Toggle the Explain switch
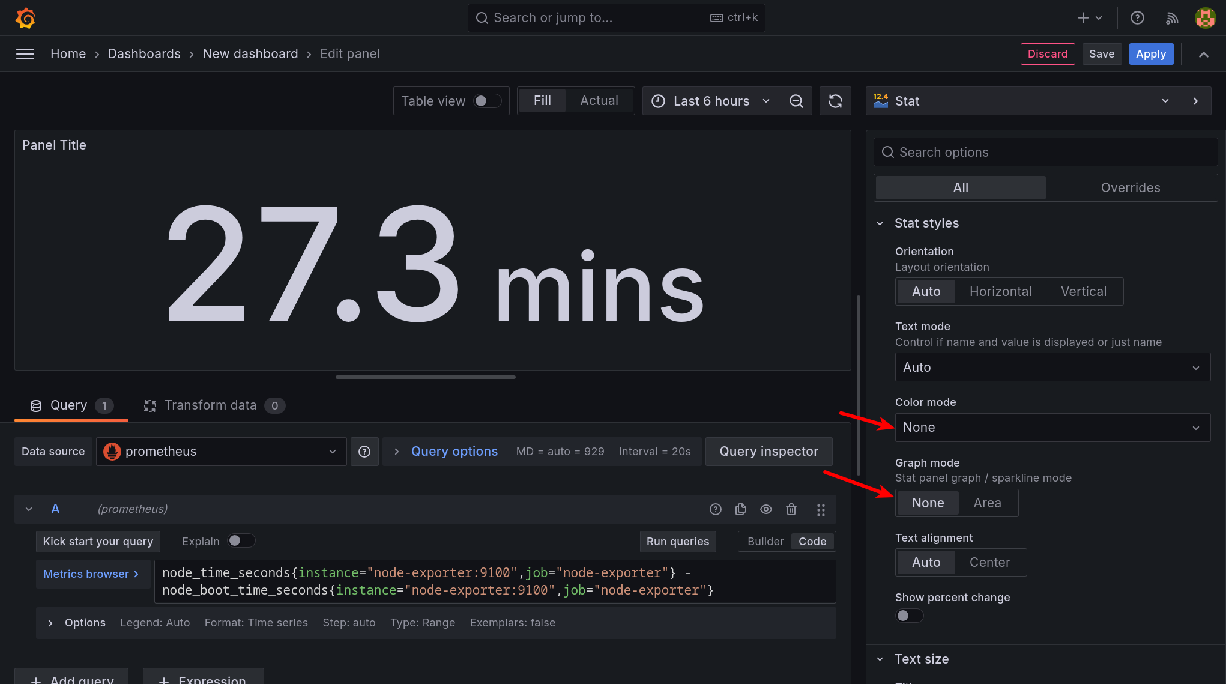The image size is (1226, 684). [241, 541]
